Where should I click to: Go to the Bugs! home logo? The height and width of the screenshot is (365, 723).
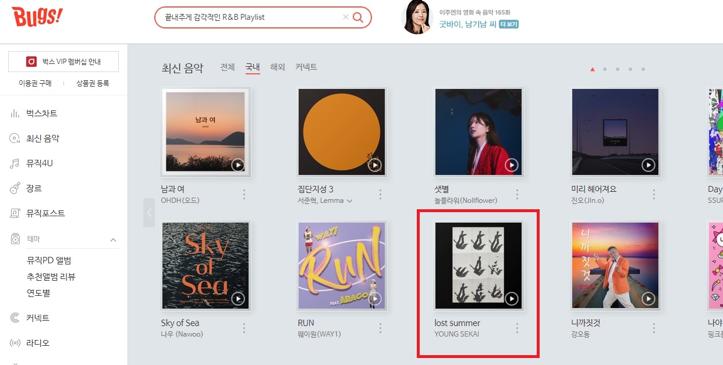point(37,17)
